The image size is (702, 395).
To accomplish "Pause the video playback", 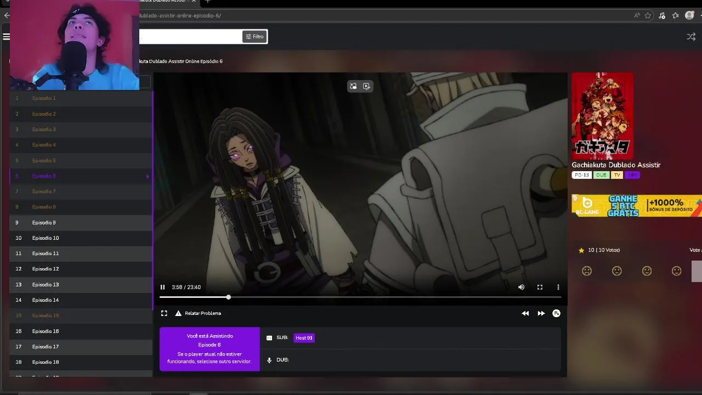I will 162,287.
